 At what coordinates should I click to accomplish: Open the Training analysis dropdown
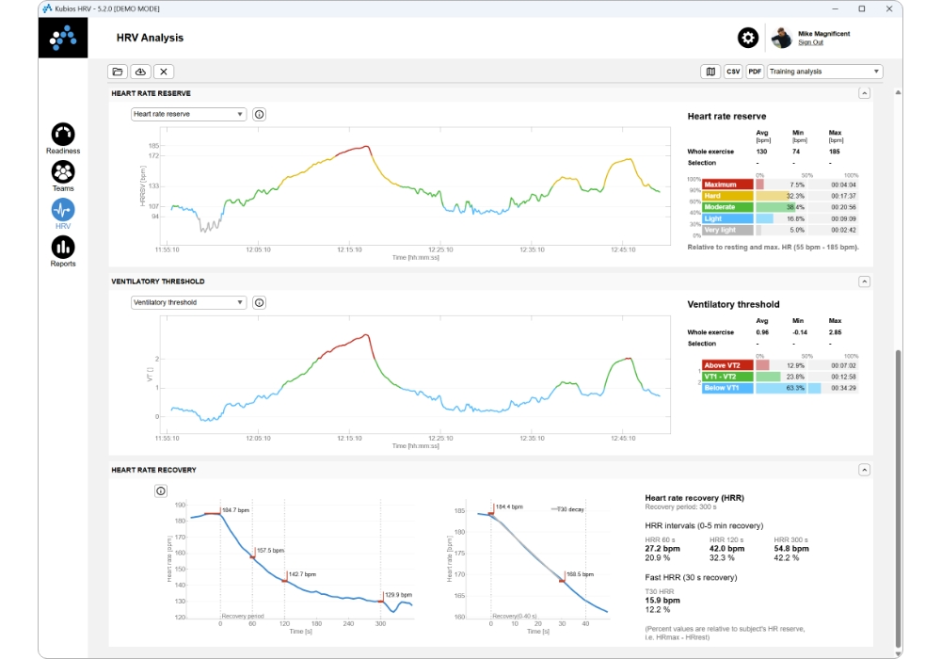coord(824,72)
